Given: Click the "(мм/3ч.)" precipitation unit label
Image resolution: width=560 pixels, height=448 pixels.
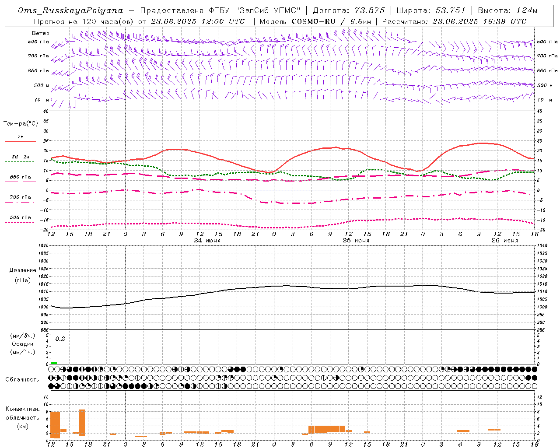Looking at the screenshot, I should click(23, 336).
